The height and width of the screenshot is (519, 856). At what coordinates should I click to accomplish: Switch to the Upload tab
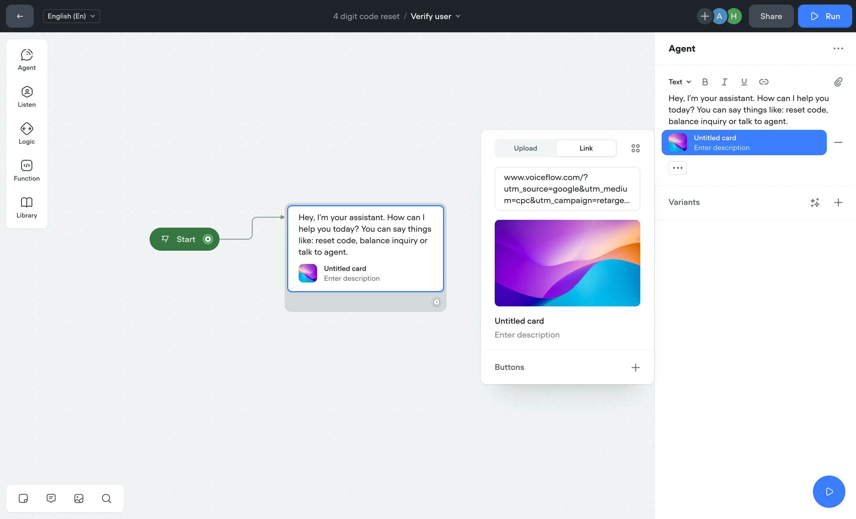pyautogui.click(x=525, y=148)
